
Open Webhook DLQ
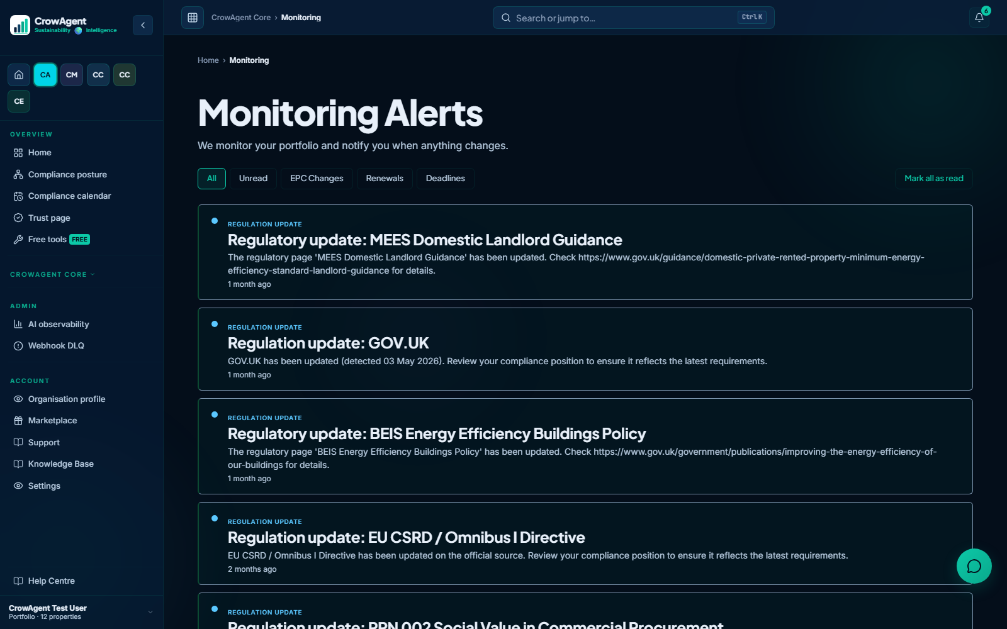point(82,346)
